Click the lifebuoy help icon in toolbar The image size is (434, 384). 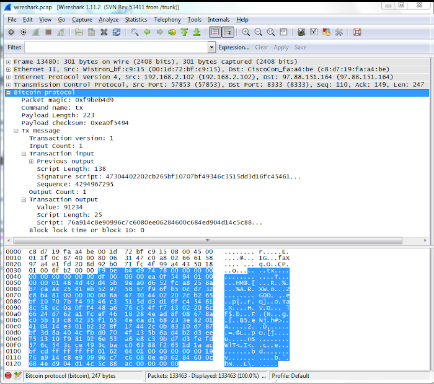[x=356, y=32]
